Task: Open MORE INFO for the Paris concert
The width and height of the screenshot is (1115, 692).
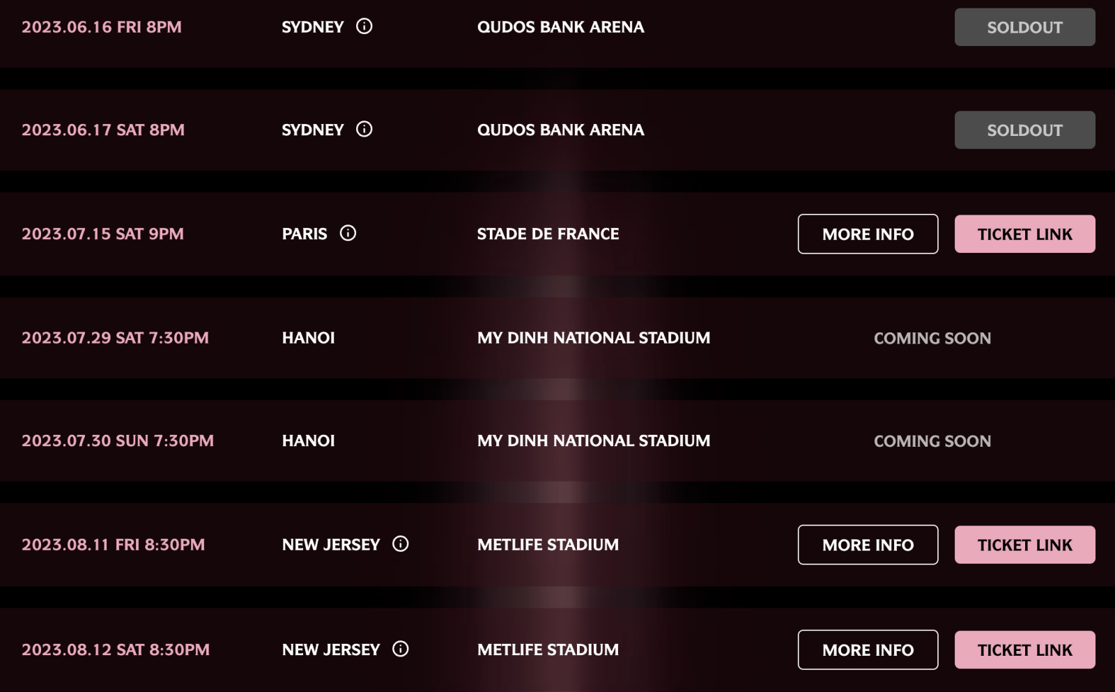Action: 868,234
